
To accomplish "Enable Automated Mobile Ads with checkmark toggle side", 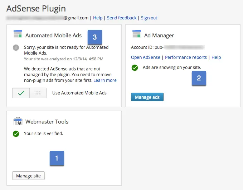I will pos(21,93).
